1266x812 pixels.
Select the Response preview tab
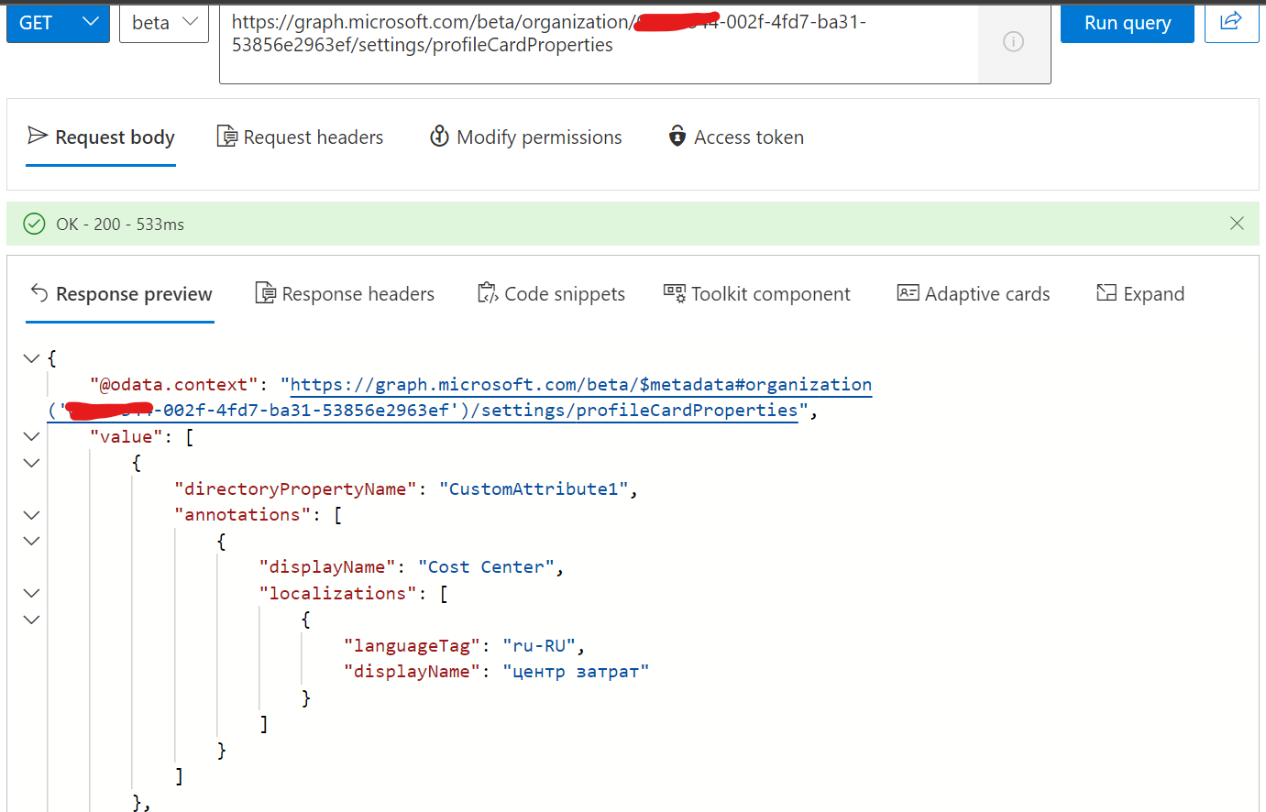[120, 294]
